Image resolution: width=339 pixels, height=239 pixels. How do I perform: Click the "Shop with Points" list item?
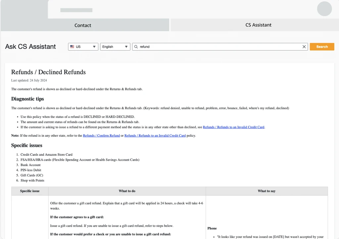(x=32, y=181)
